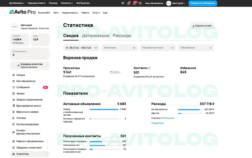Click question mark icon next to Контакты
252x158 pixels.
coord(149,68)
